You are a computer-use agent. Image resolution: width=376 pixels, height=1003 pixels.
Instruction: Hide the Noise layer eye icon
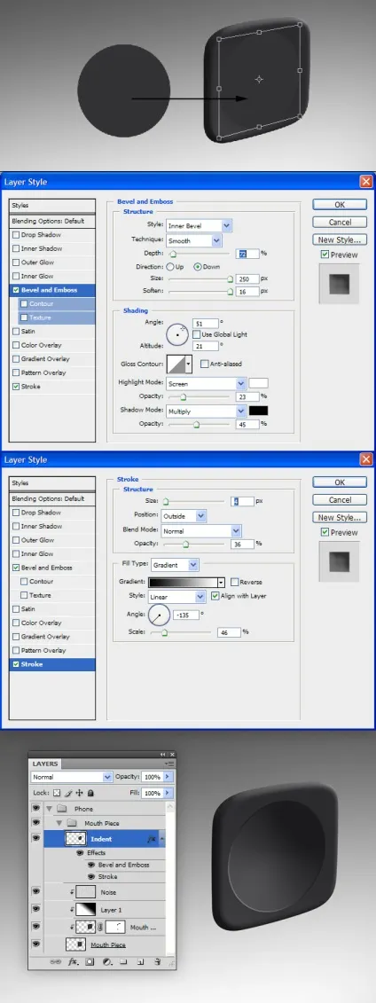point(35,891)
